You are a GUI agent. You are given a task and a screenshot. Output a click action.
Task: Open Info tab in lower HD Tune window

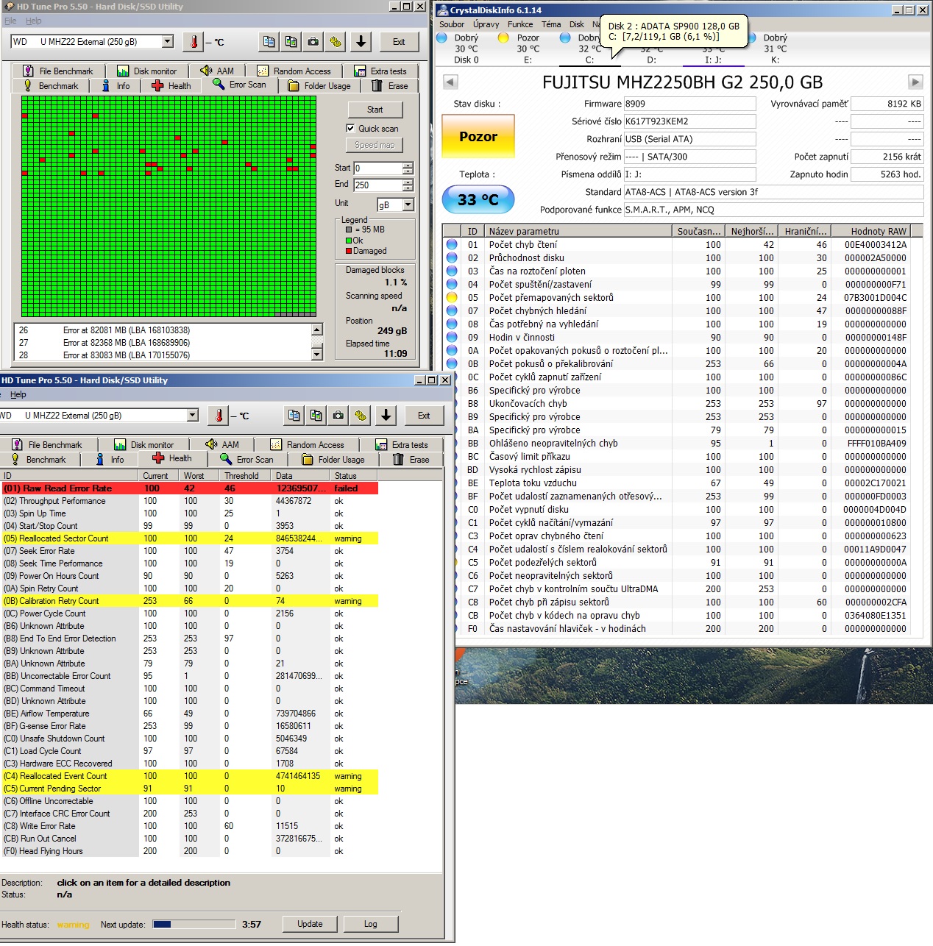tap(110, 460)
